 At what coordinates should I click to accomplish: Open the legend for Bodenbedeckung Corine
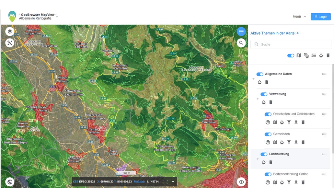point(274,182)
